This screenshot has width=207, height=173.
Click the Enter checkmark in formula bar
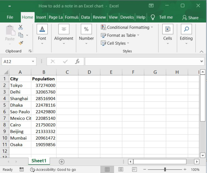[x=65, y=62]
